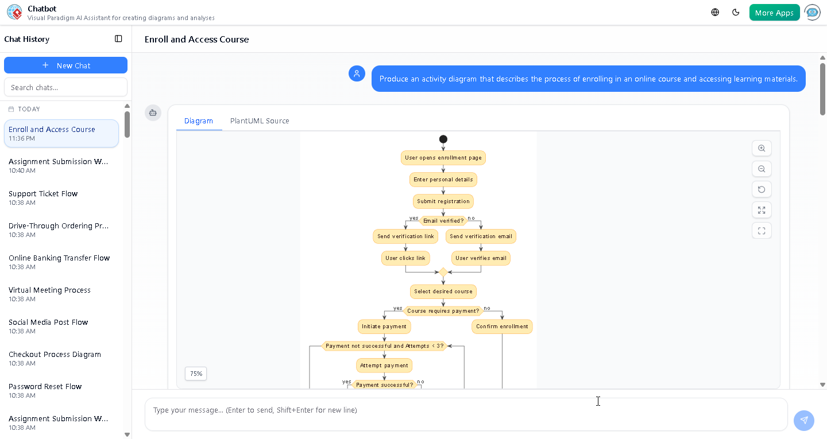Send the message with the paper plane icon
The height and width of the screenshot is (439, 827).
[x=804, y=421]
